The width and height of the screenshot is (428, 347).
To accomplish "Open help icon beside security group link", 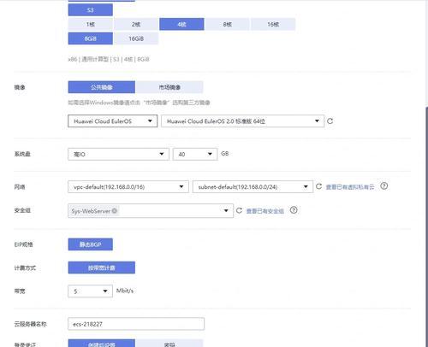I will (294, 210).
